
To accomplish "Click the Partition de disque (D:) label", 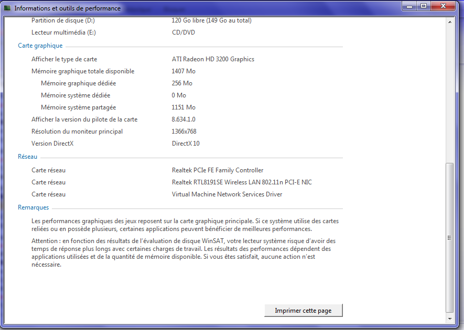I will 63,20.
